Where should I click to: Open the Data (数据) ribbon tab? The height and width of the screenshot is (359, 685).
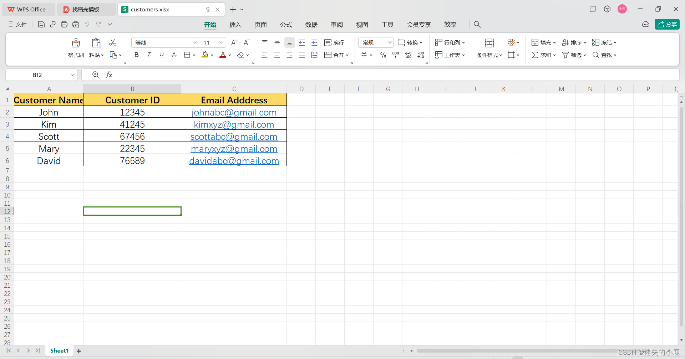[x=311, y=25]
